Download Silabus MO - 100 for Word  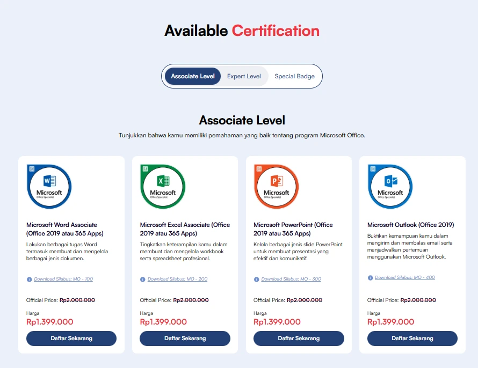(63, 279)
